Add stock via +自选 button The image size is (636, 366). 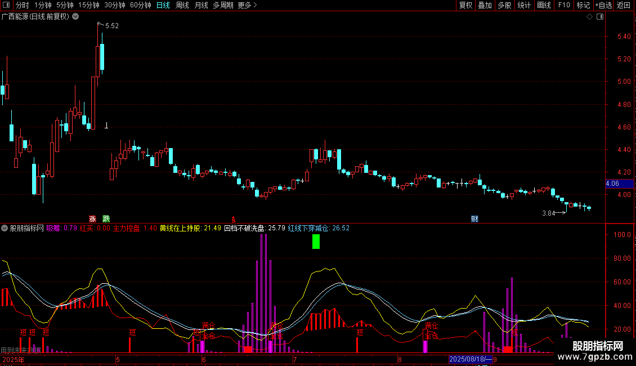click(x=603, y=6)
